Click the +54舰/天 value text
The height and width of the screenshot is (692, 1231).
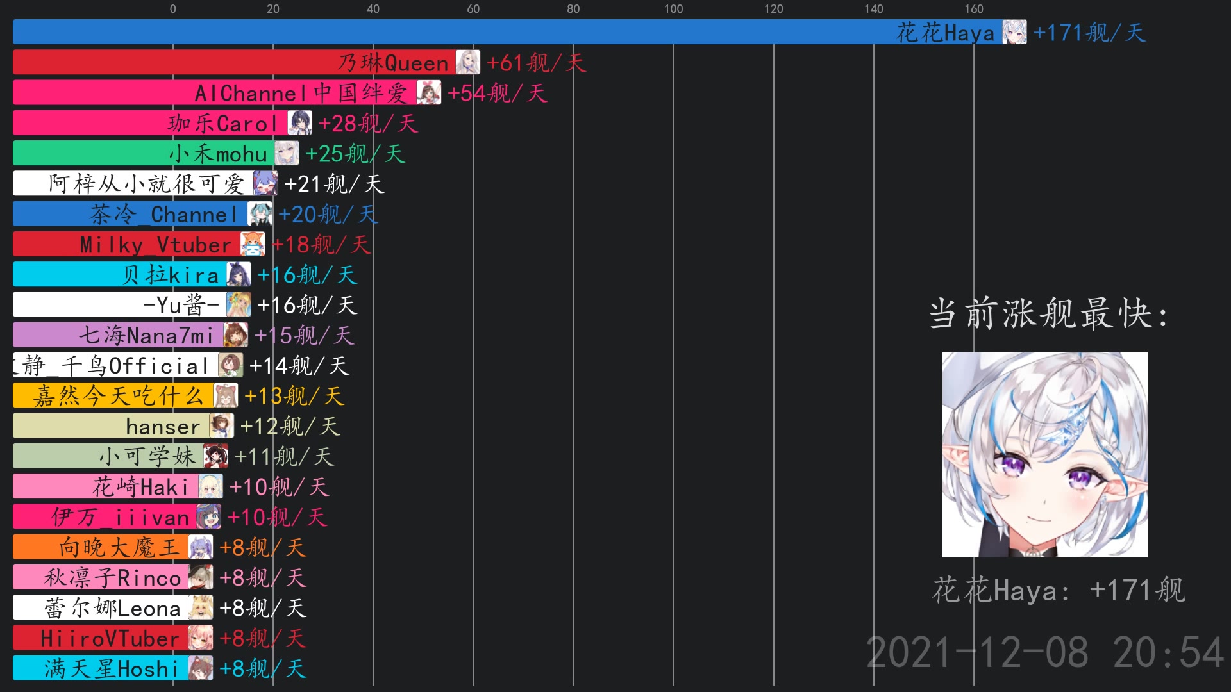(497, 94)
